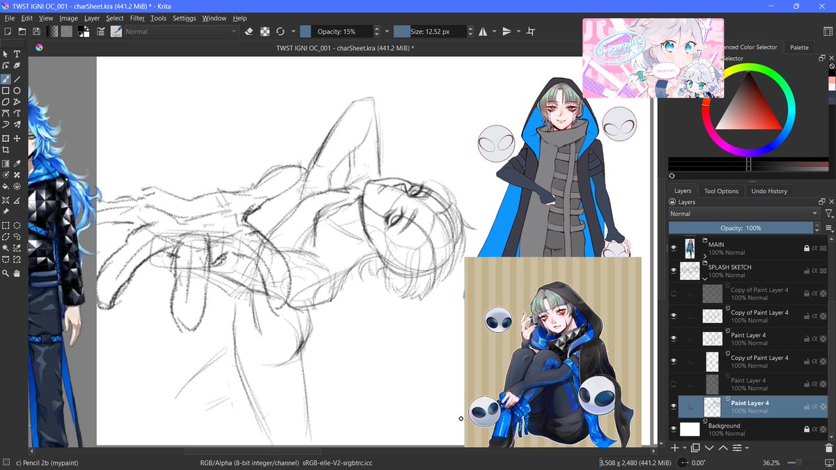Open the brush editor settings icon
This screenshot has width=836, height=470.
101,31
